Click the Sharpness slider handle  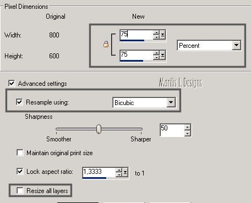99,129
